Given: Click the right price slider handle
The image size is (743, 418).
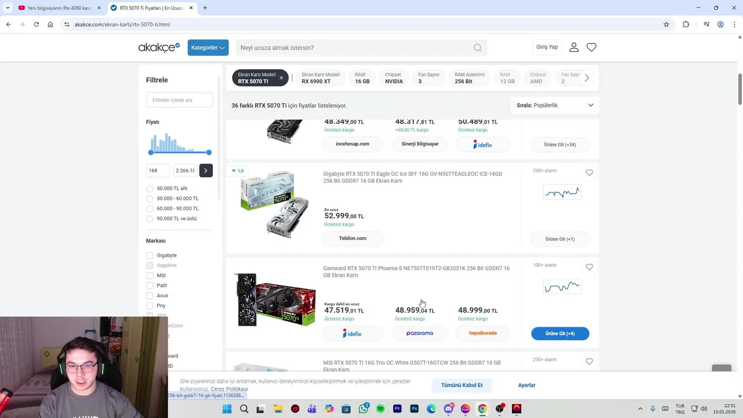Looking at the screenshot, I should pos(208,152).
